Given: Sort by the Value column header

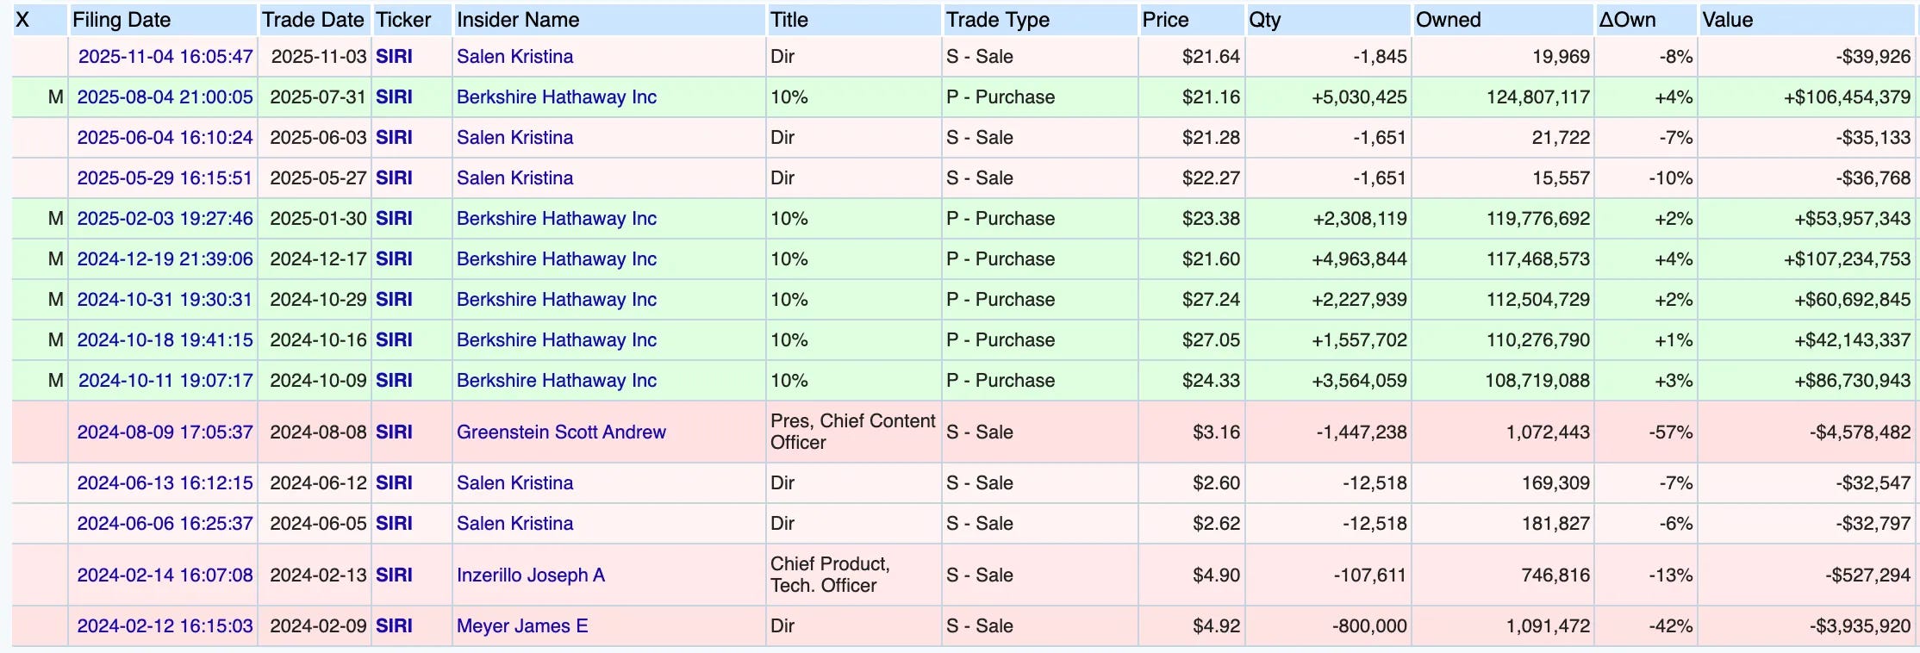Looking at the screenshot, I should (1727, 20).
